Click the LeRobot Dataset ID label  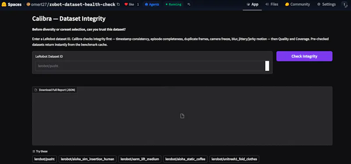[49, 57]
